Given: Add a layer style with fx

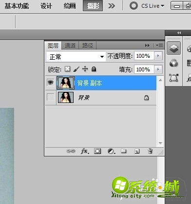Looking at the screenshot, I should coord(85,151).
